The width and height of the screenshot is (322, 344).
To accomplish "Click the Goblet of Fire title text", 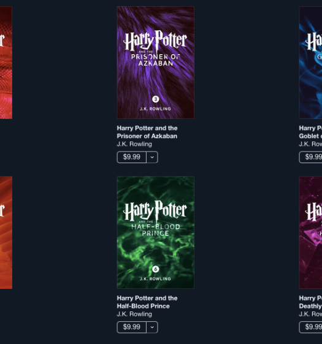I will pyautogui.click(x=310, y=132).
